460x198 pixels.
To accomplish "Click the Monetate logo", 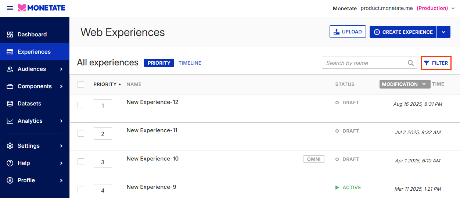I will [x=42, y=8].
